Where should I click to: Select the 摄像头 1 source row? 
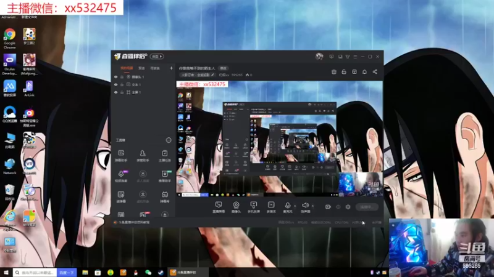(143, 77)
